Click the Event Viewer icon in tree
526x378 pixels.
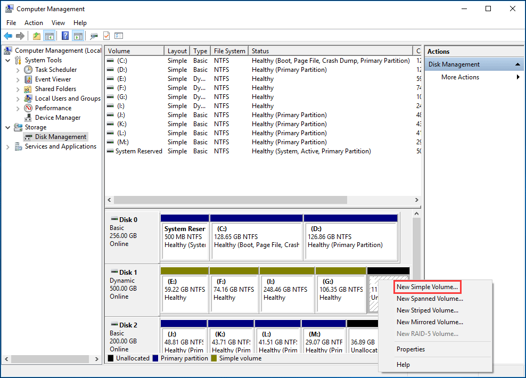tap(28, 79)
